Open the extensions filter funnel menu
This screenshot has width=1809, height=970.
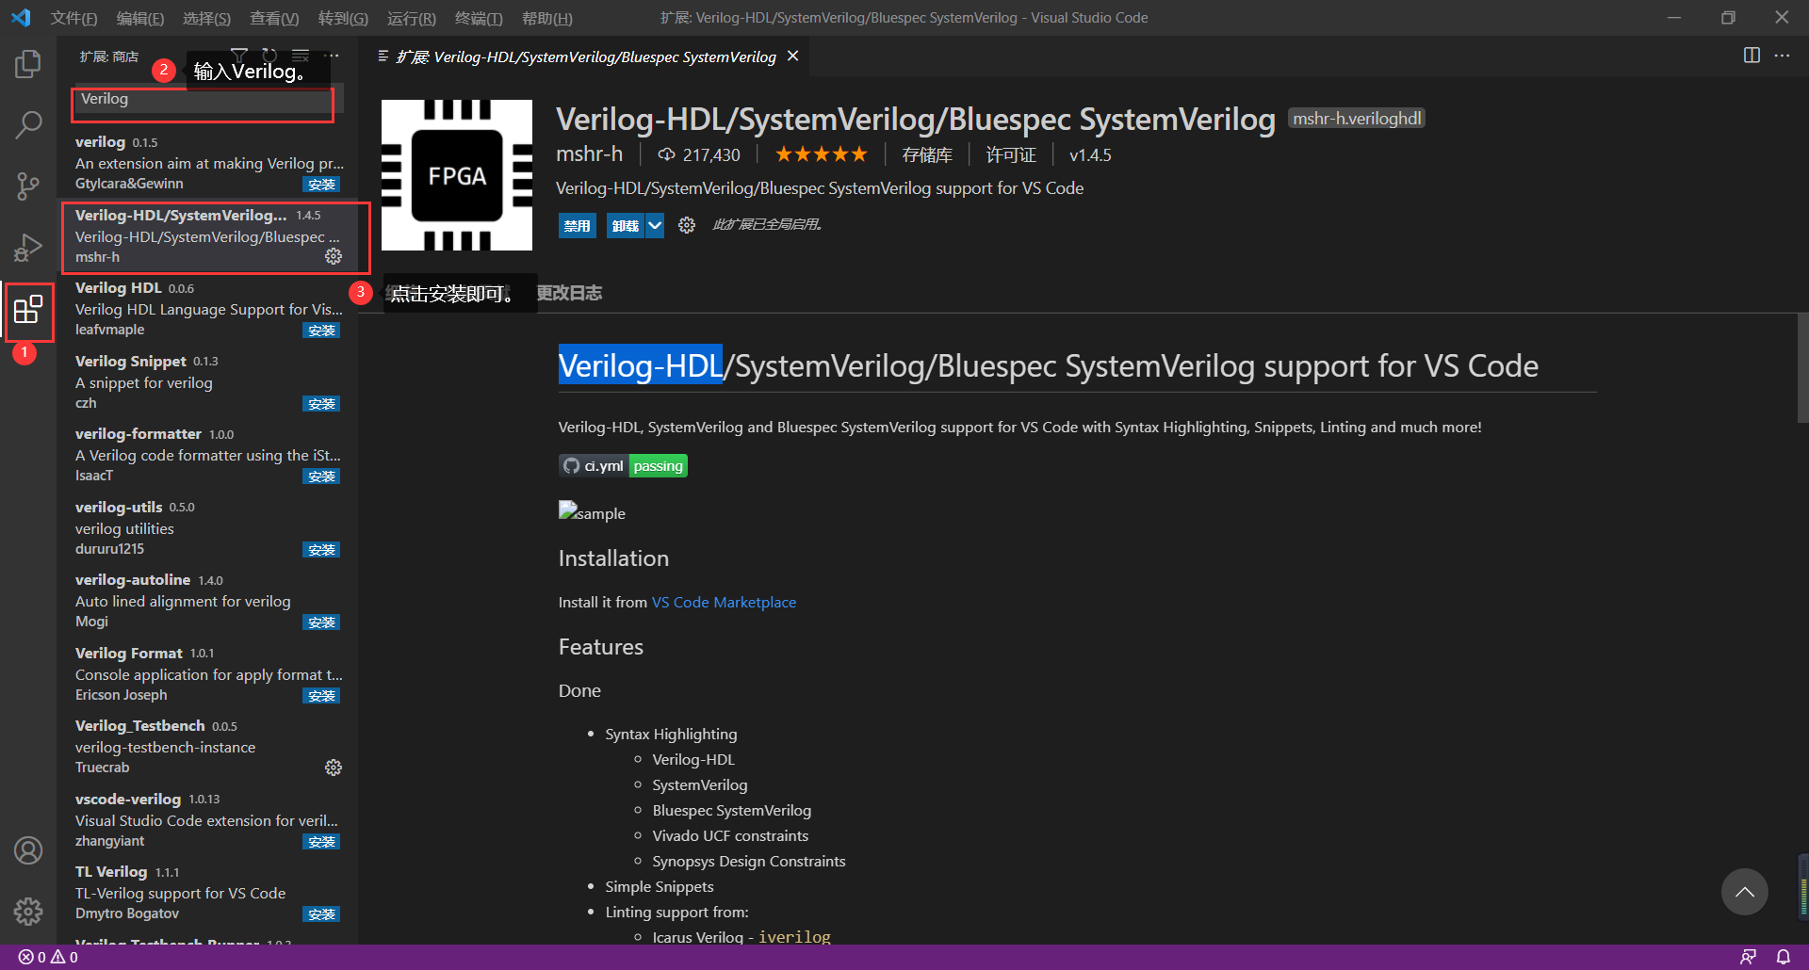[239, 56]
